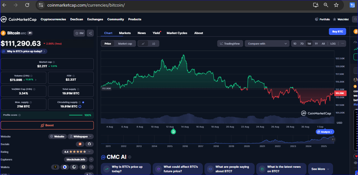This screenshot has width=358, height=175.
Task: Open the Website link button
Action: pyautogui.click(x=58, y=137)
